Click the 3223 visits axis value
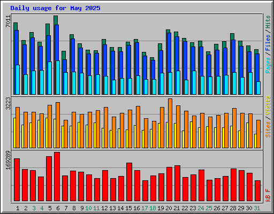The height and width of the screenshot is (214, 274). pos(8,104)
